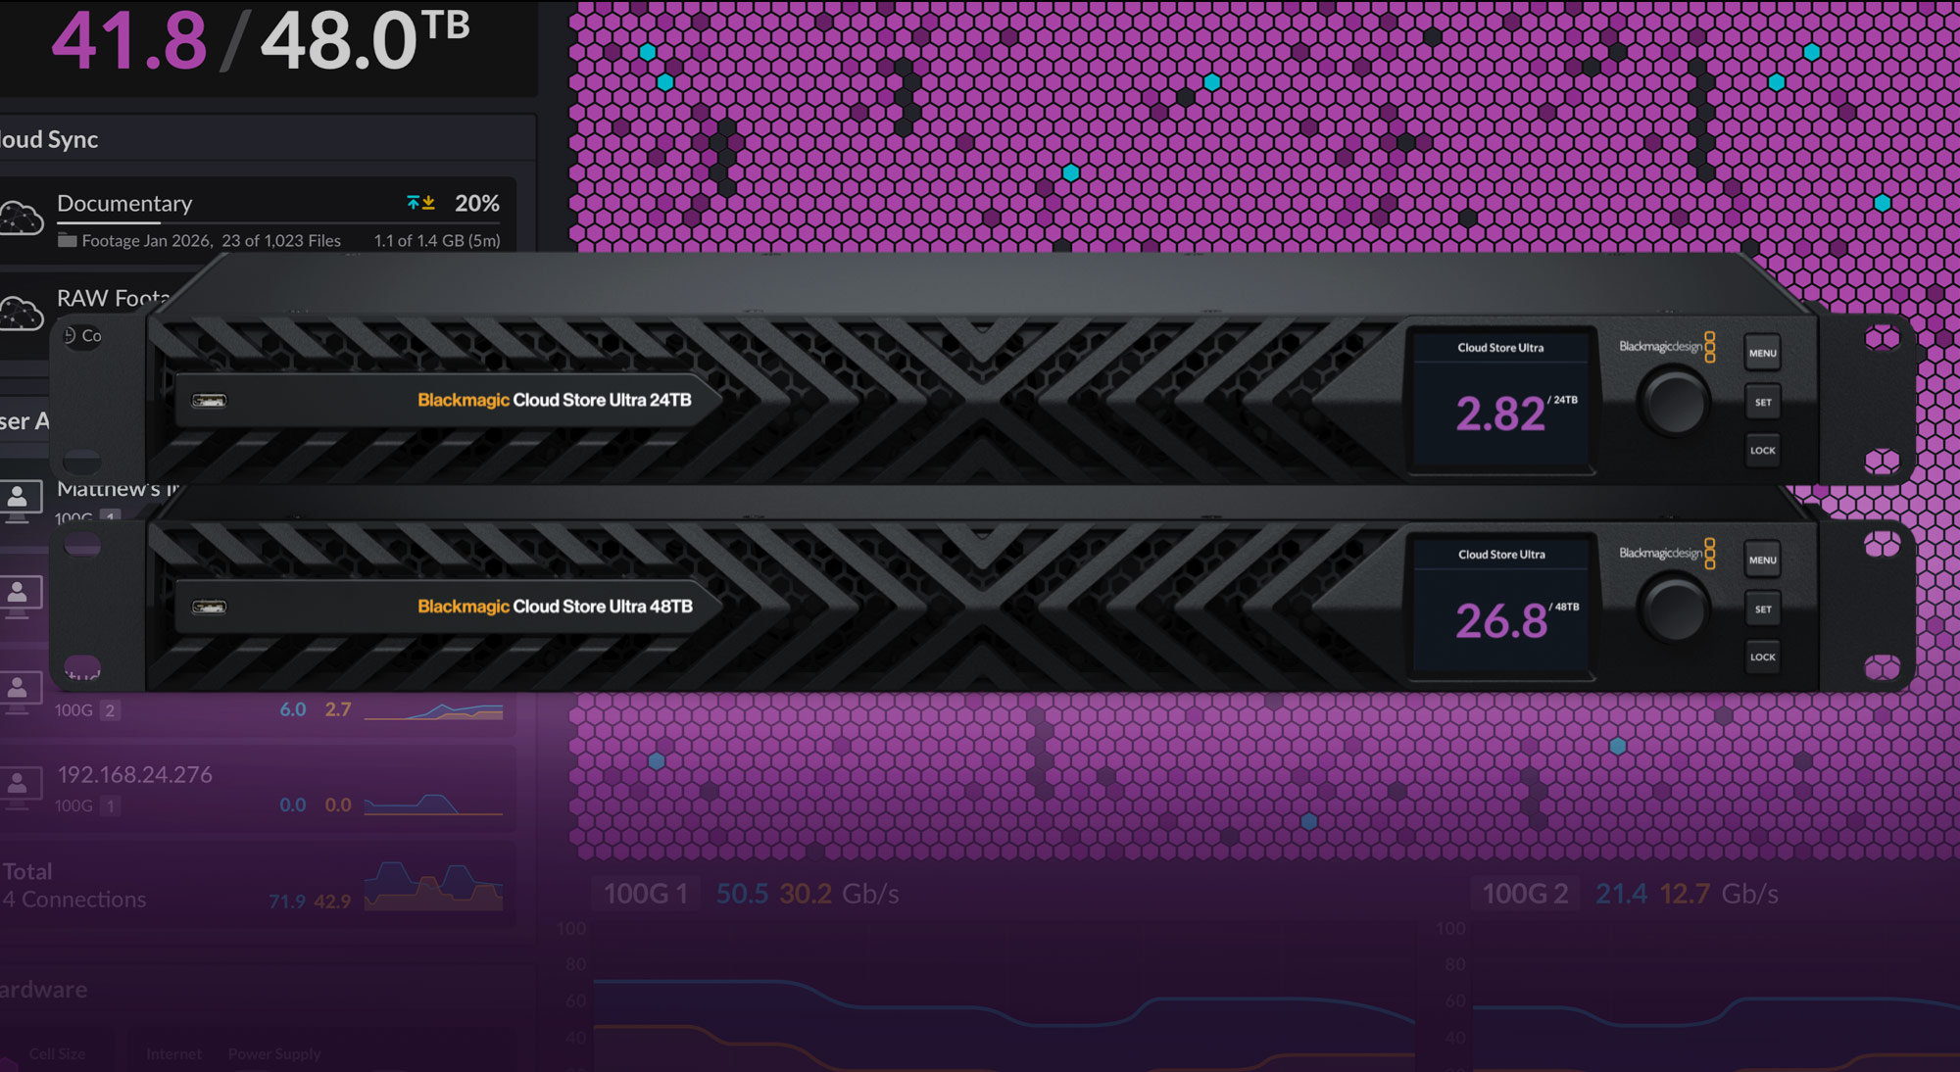Click the Footage Jan 2026 folder icon
The width and height of the screenshot is (1960, 1072).
(67, 240)
